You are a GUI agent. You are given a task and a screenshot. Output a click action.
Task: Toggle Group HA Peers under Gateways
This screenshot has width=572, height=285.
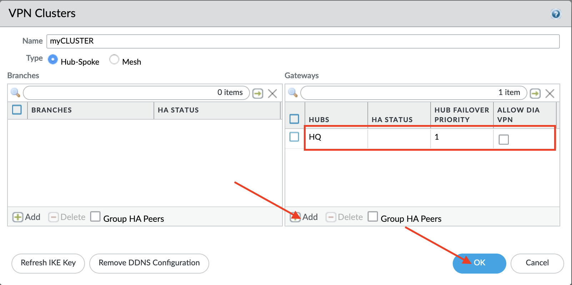[373, 216]
